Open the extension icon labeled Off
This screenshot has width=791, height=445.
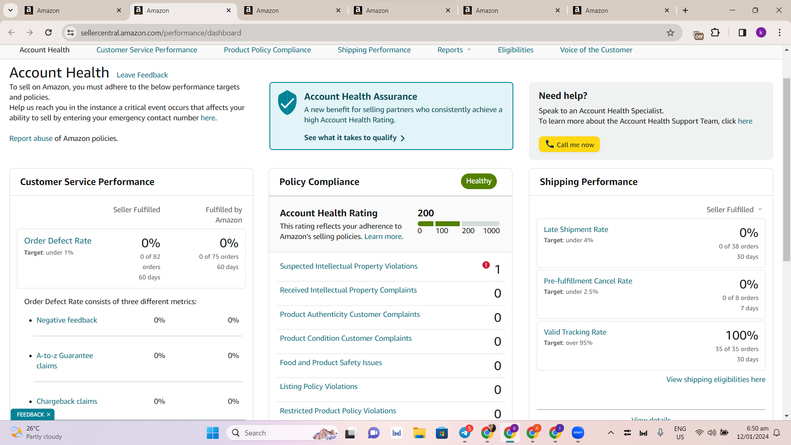coord(698,35)
